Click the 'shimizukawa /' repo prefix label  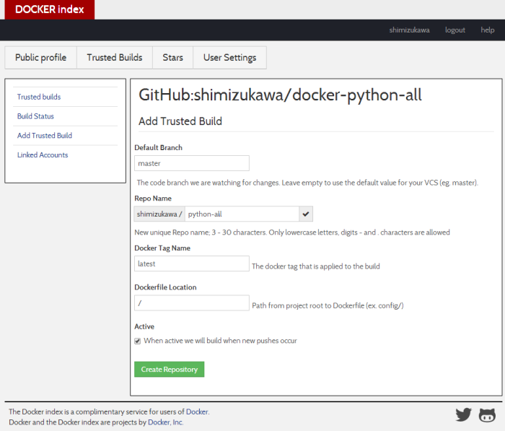pyautogui.click(x=159, y=214)
